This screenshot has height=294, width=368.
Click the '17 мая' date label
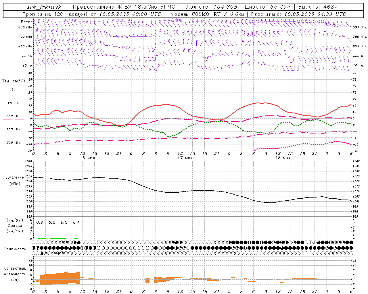point(185,158)
